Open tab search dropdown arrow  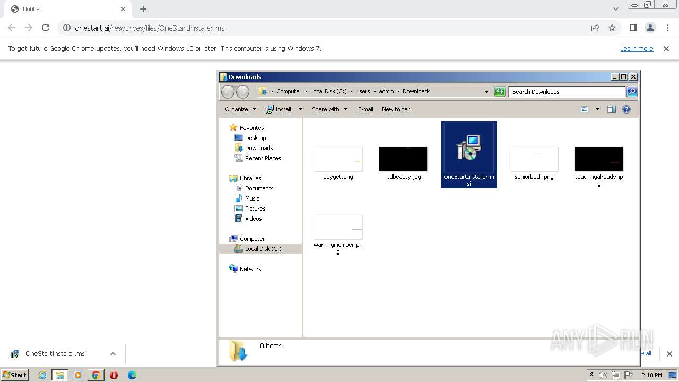click(x=615, y=9)
